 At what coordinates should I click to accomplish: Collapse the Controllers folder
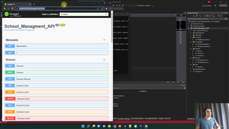point(191,42)
